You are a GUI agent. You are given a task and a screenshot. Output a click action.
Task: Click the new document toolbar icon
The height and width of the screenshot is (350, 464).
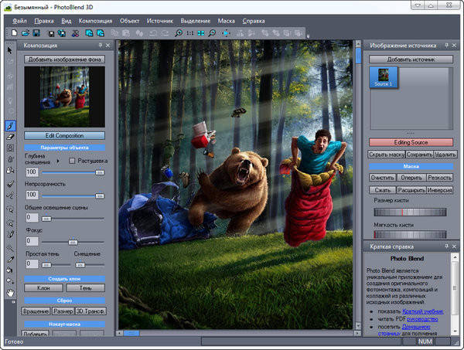pos(15,33)
